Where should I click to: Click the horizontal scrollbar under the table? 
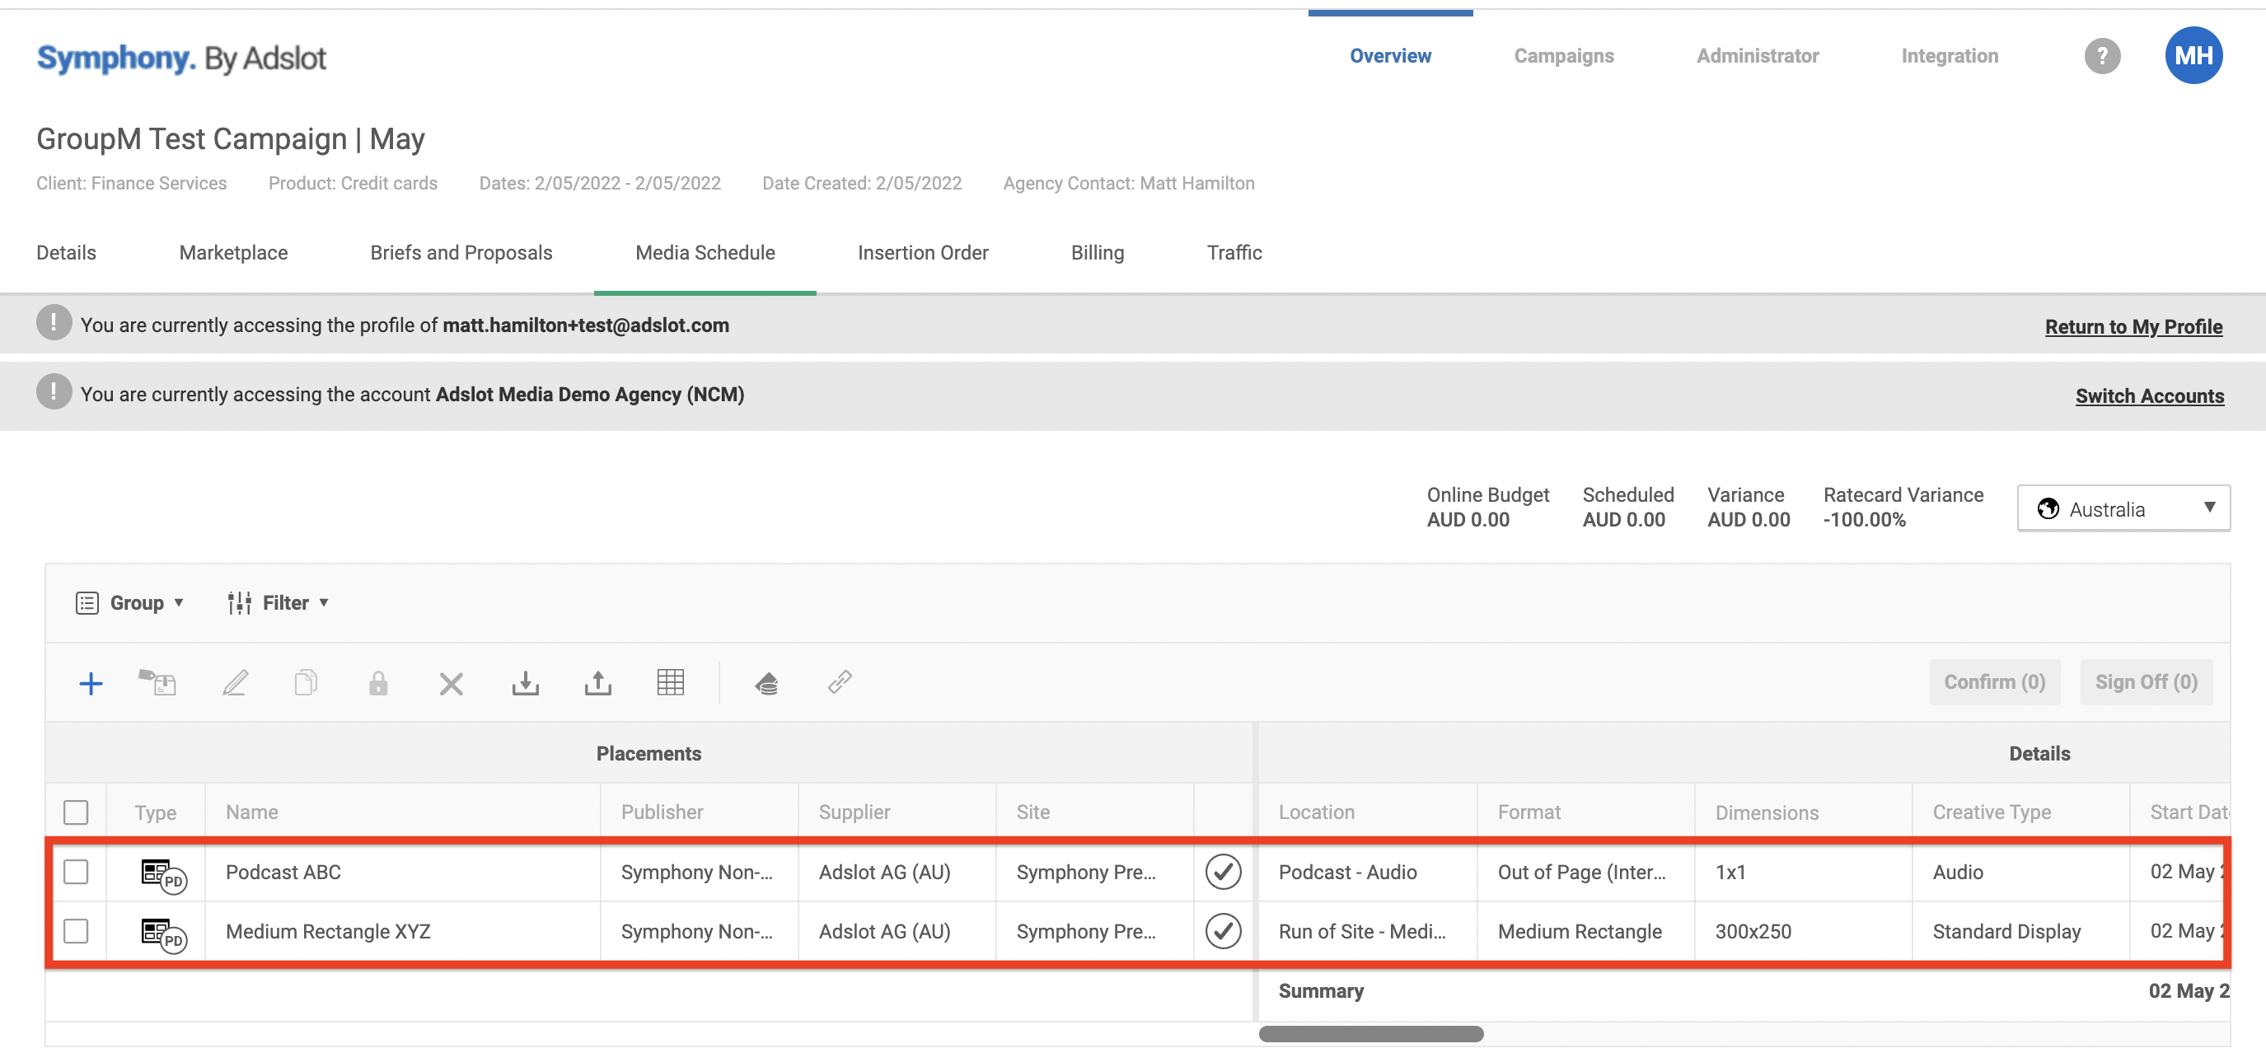1370,1034
